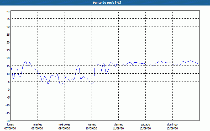Select the 11/09/20 date label
Image resolution: width=210 pixels, height=131 pixels.
pos(118,128)
